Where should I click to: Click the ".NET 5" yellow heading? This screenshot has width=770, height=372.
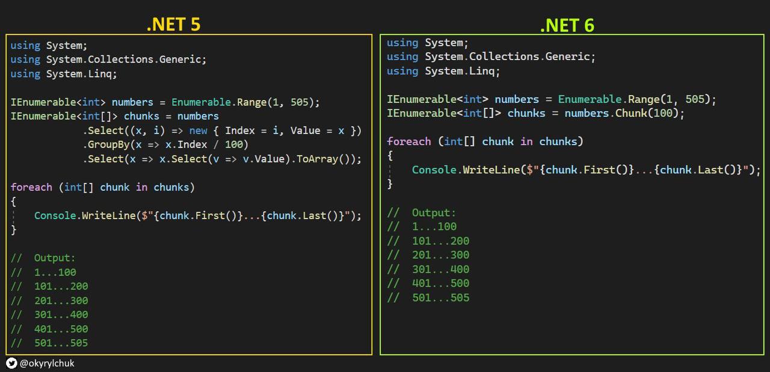tap(173, 23)
